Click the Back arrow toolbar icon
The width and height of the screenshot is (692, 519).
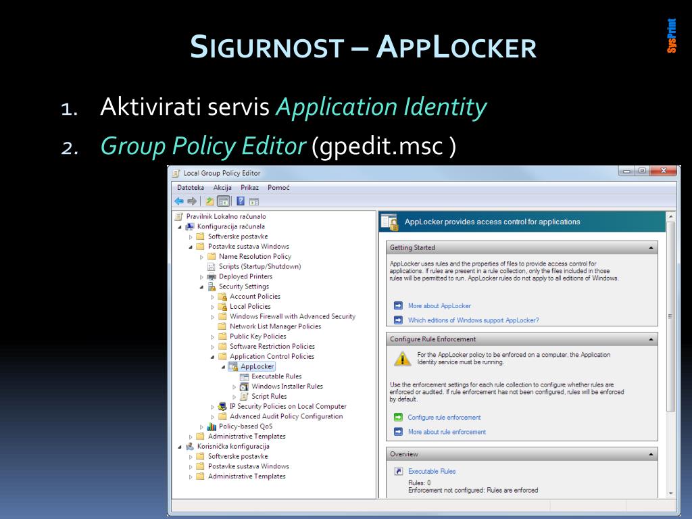click(178, 201)
